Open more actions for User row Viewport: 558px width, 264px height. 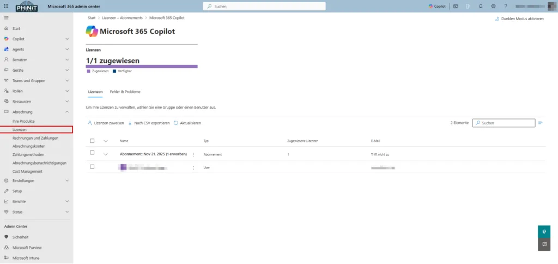(x=193, y=168)
